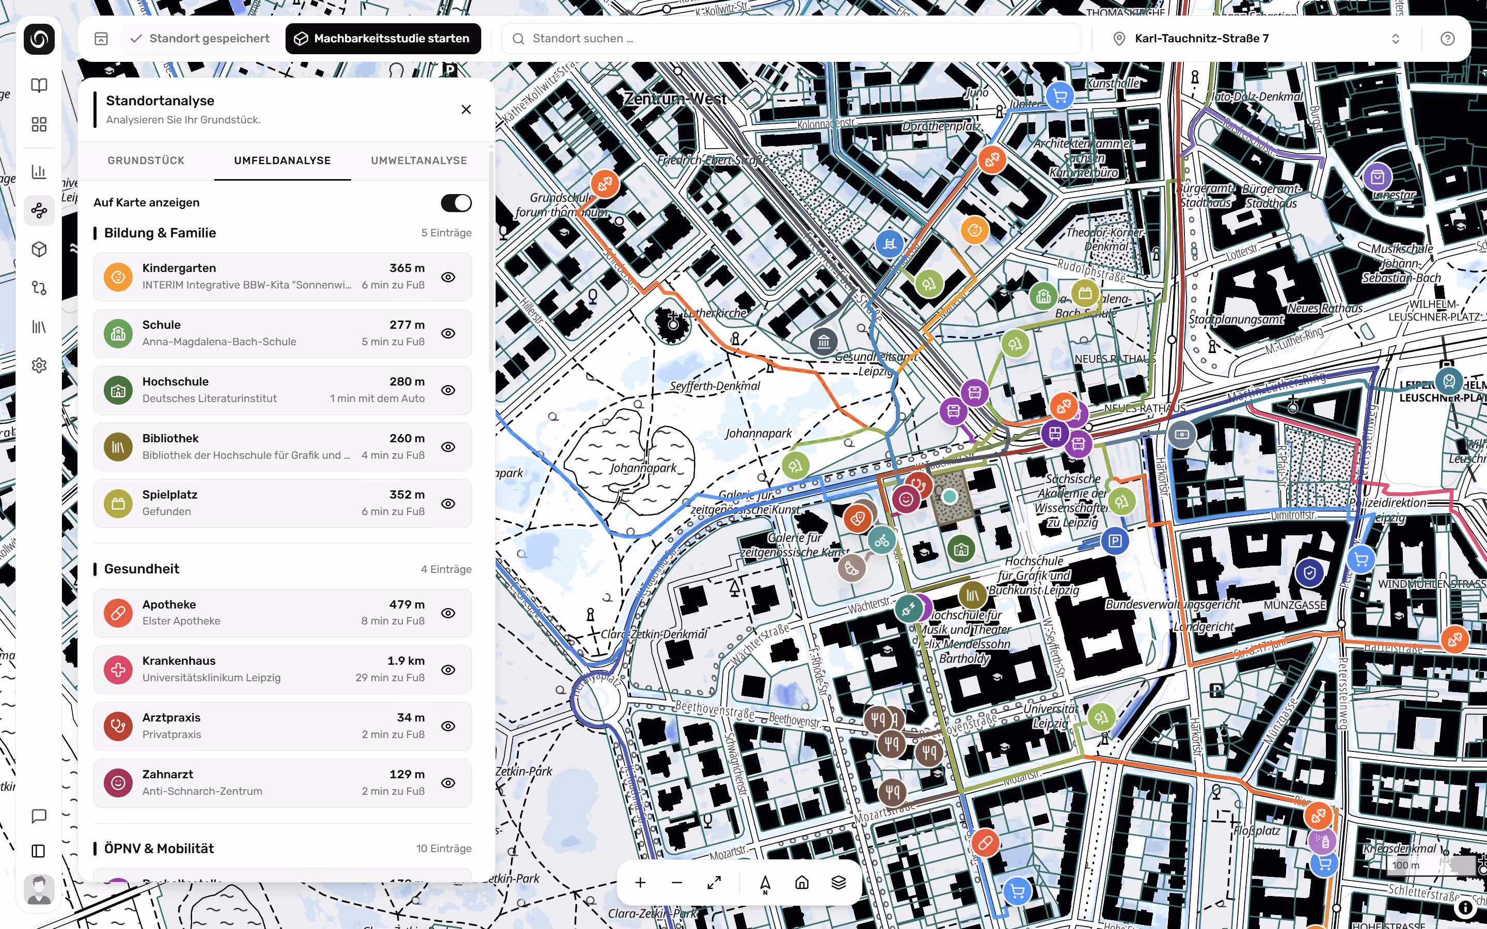This screenshot has width=1487, height=929.
Task: Toggle fullscreen map with expand arrows icon
Action: 714,883
